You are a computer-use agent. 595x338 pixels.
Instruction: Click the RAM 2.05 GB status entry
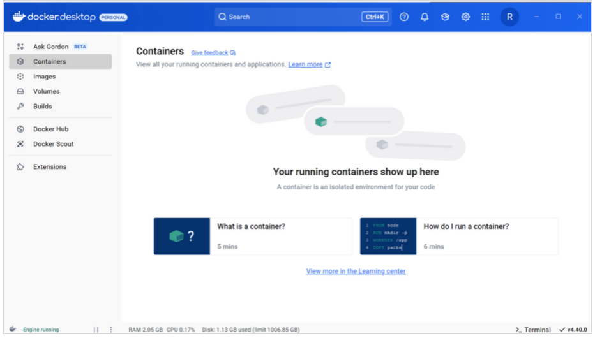pos(146,330)
